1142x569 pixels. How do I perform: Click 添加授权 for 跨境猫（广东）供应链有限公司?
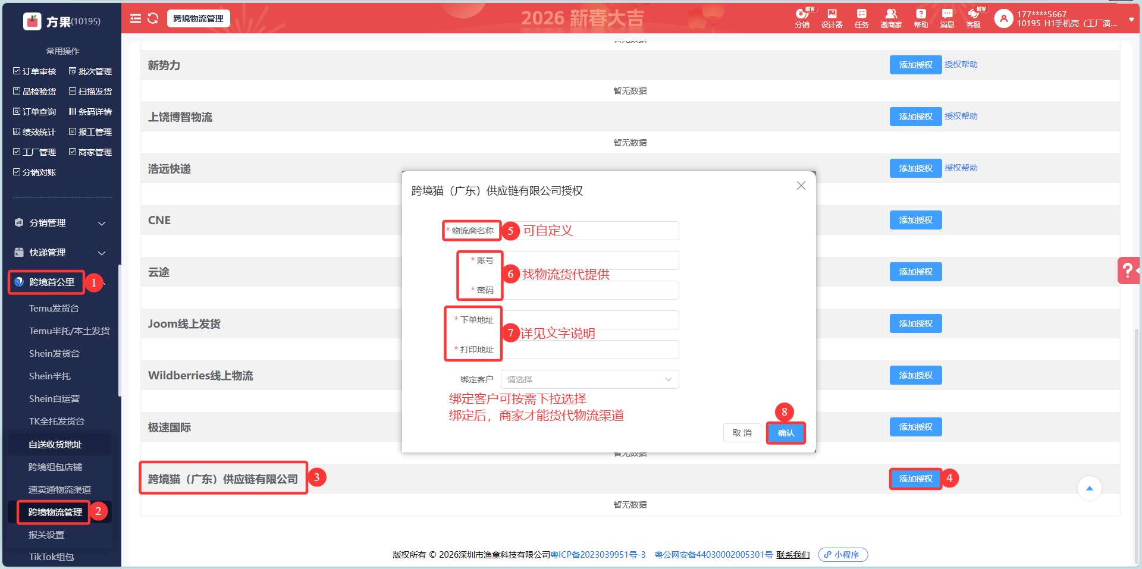[x=916, y=479]
